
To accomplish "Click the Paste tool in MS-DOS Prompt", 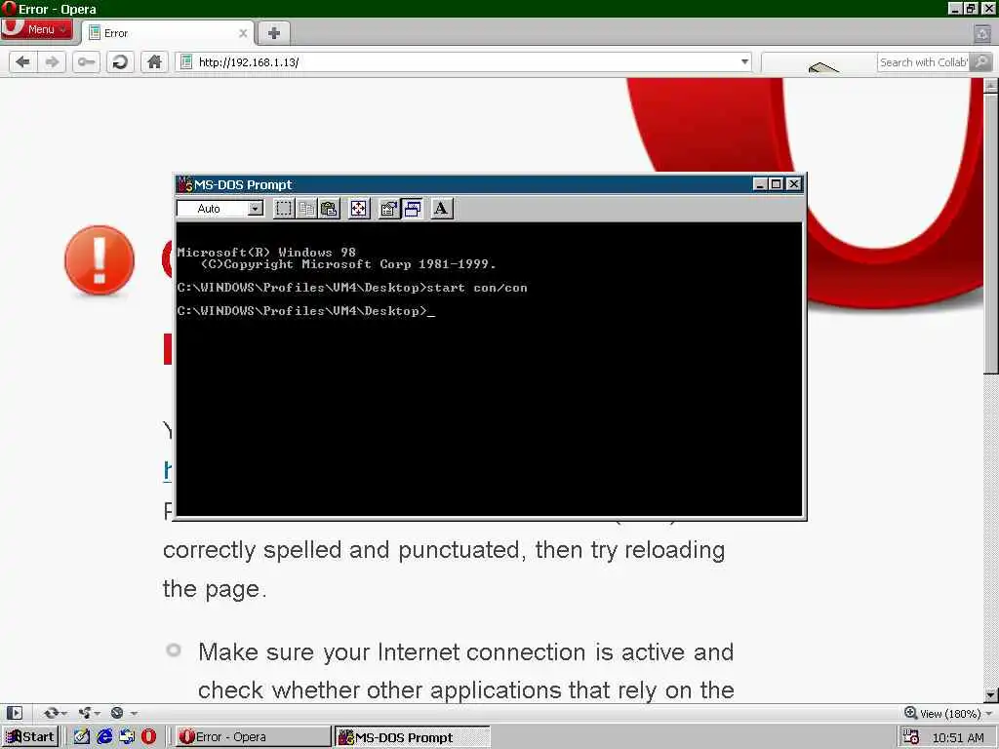I will pos(329,209).
